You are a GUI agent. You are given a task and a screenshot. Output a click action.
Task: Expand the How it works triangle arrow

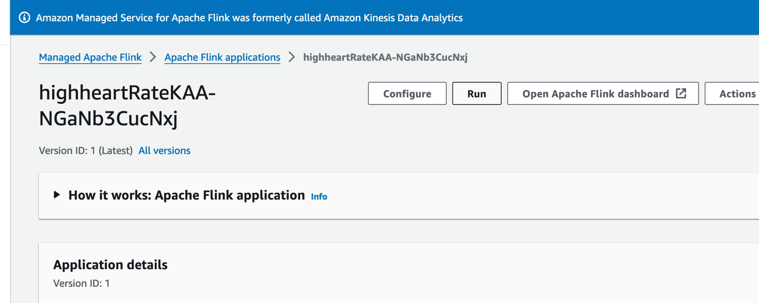[x=57, y=195]
